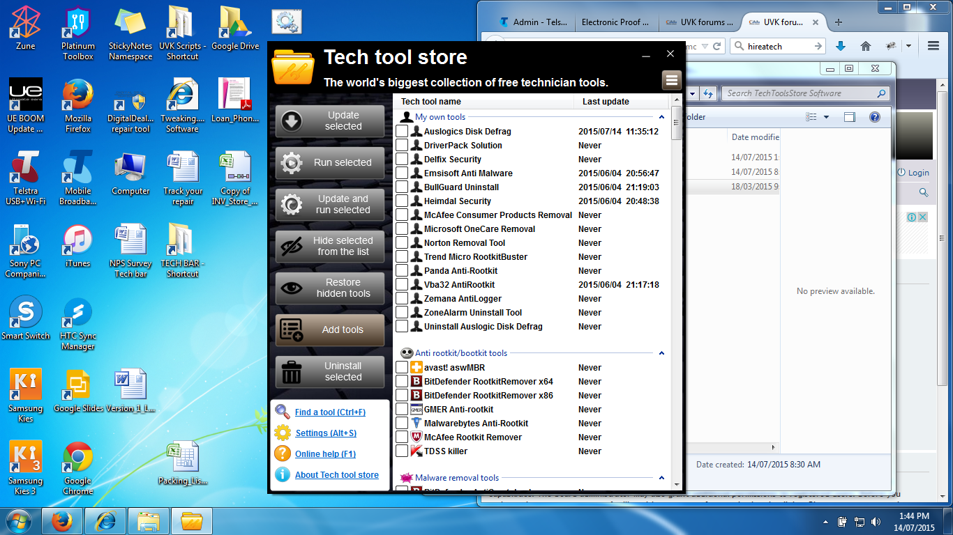Viewport: 953px width, 535px height.
Task: Tick the Emsisoft Anti Malware checkbox
Action: (x=402, y=173)
